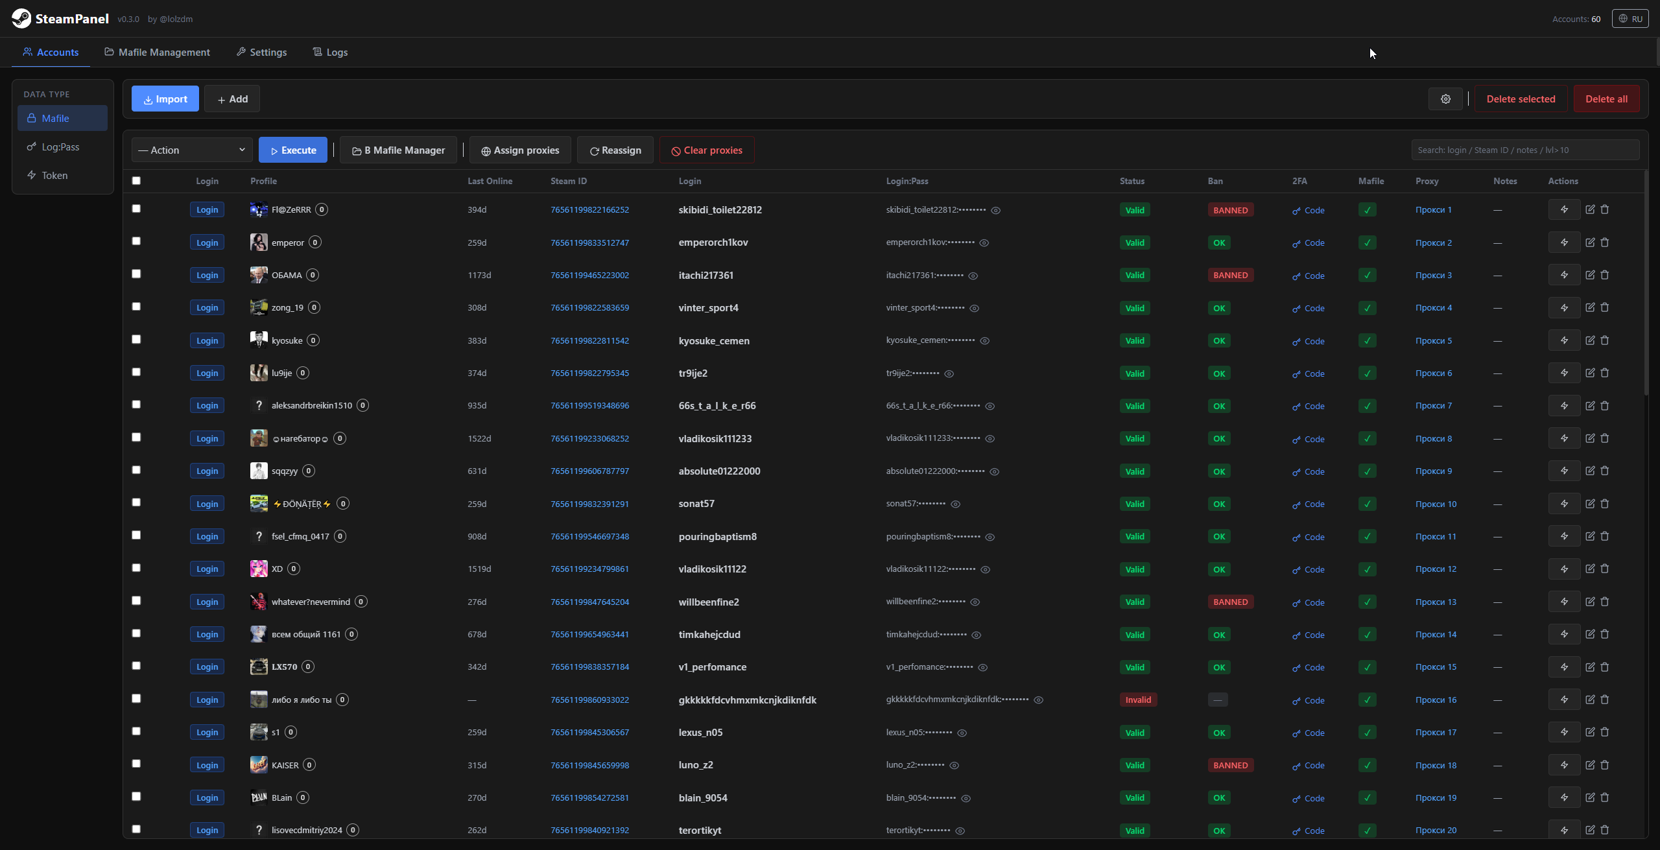Open the Action dropdown
This screenshot has height=850, width=1660.
click(192, 150)
